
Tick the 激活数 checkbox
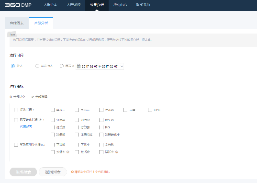[77, 152]
